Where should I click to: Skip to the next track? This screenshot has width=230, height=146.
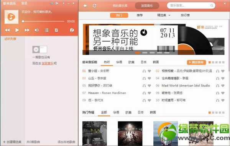27,30
